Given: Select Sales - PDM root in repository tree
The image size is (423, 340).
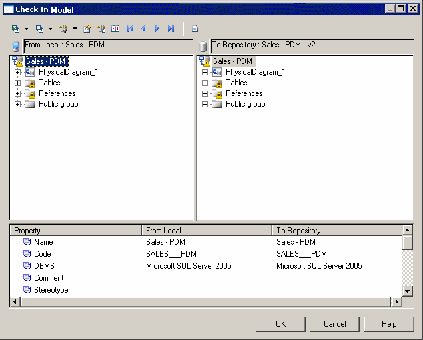Looking at the screenshot, I should [232, 61].
